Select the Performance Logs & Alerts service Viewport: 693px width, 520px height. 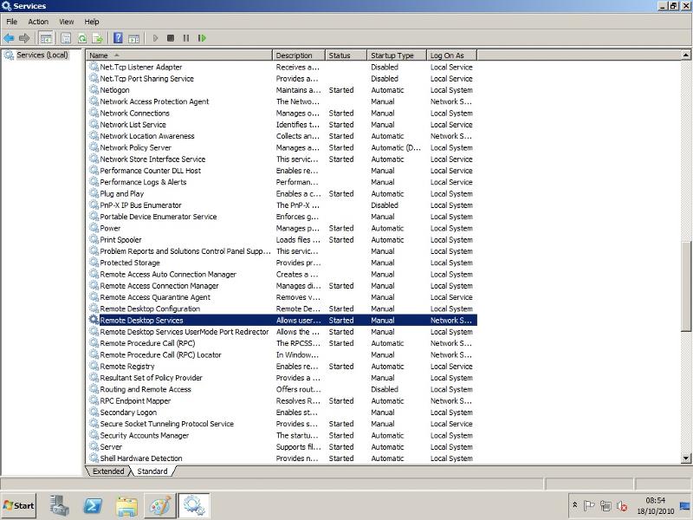coord(282,182)
